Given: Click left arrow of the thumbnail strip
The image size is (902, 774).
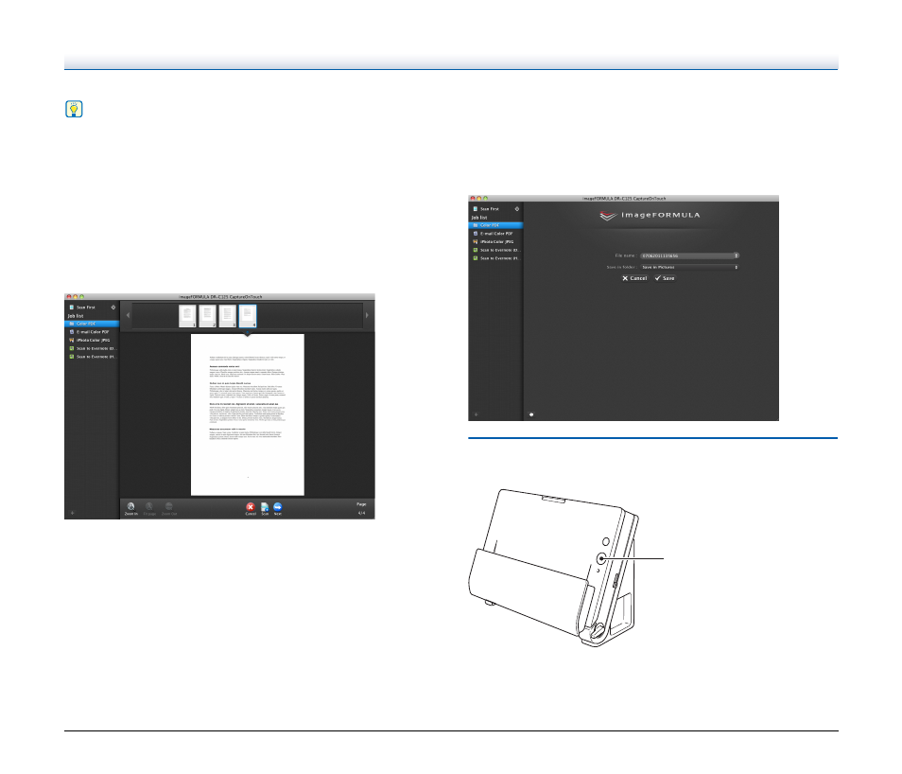Looking at the screenshot, I should (128, 316).
